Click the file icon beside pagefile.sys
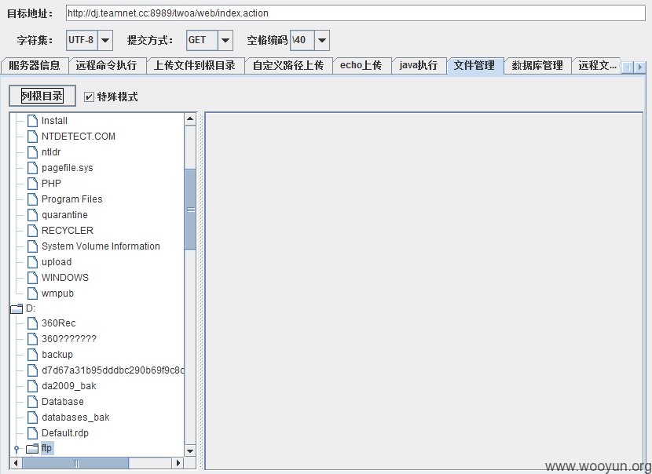Image resolution: width=652 pixels, height=474 pixels. coord(32,168)
